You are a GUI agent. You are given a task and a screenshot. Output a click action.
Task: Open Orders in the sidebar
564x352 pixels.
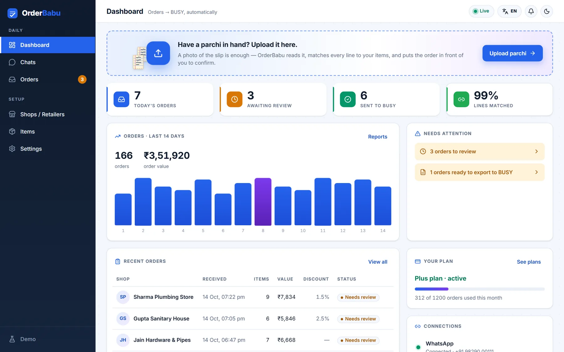tap(48, 79)
